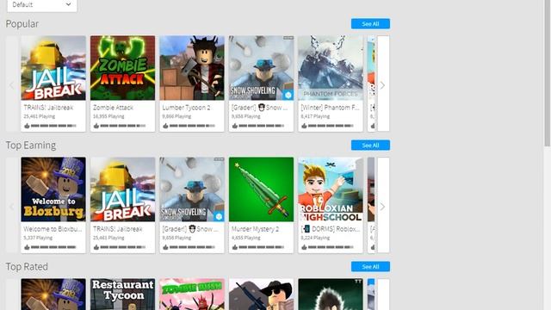Click thumbs-up icon under Popular Snow Shoveling card
Screen dimensions: 551x310
pyautogui.click(x=235, y=126)
